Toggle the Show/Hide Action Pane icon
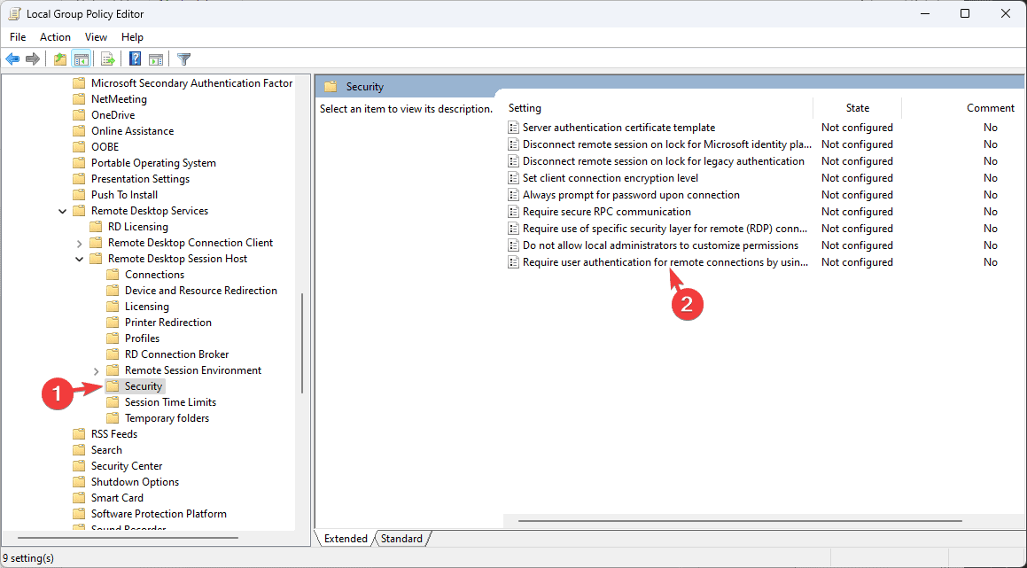The height and width of the screenshot is (568, 1027). click(156, 59)
